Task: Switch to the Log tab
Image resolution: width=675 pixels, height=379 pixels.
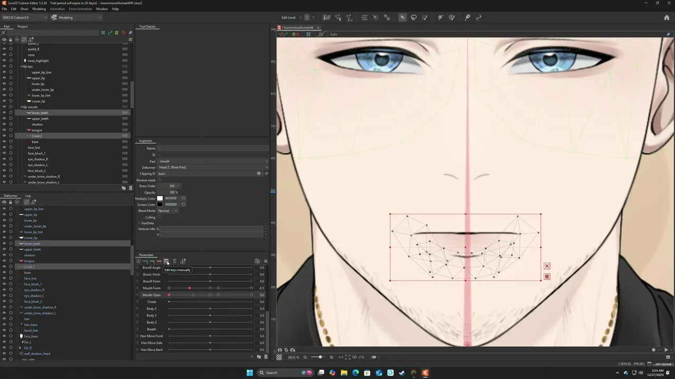Action: [28, 196]
